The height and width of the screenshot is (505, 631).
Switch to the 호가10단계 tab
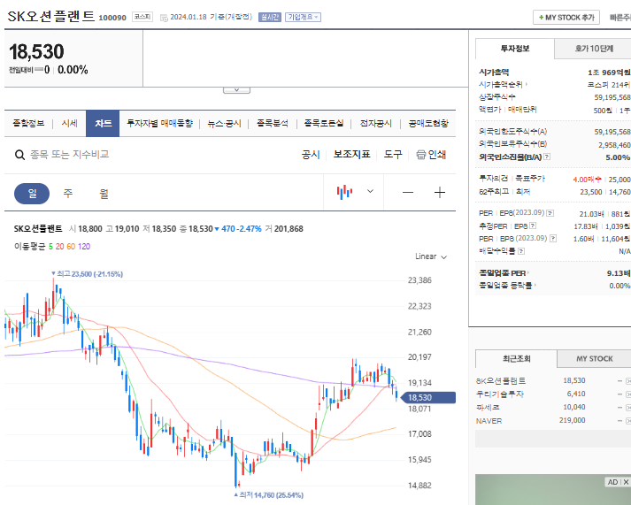pos(593,49)
